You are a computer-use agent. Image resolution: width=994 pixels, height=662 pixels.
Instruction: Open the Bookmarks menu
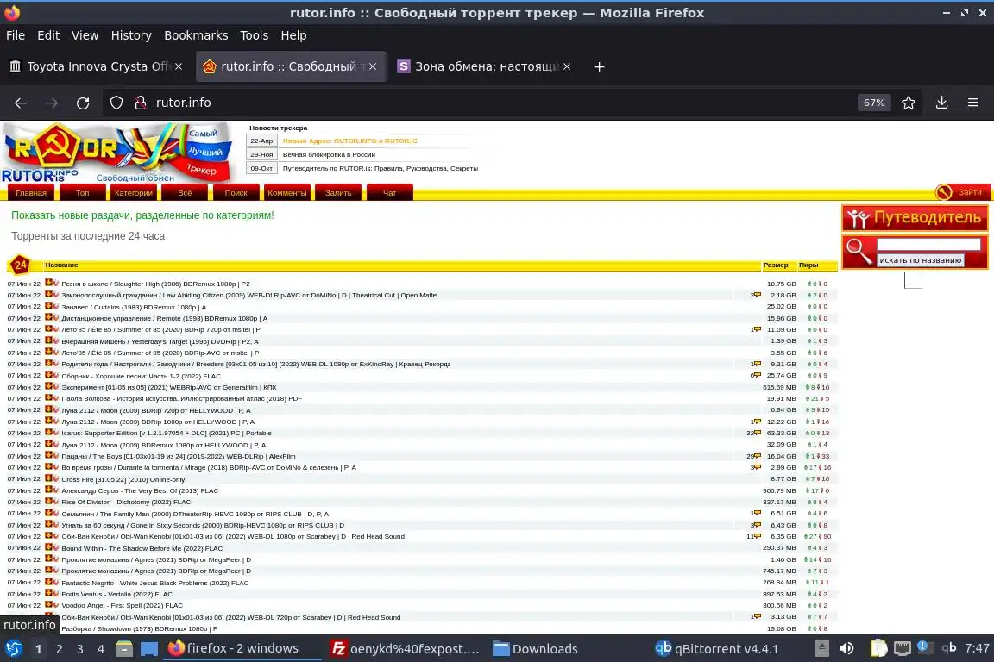coord(196,35)
